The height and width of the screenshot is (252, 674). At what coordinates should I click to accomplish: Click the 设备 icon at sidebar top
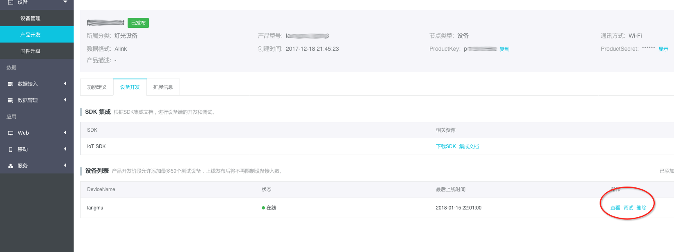[11, 2]
